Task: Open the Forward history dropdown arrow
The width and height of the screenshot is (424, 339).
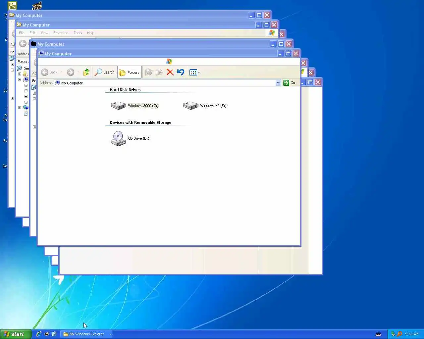Action: 78,72
